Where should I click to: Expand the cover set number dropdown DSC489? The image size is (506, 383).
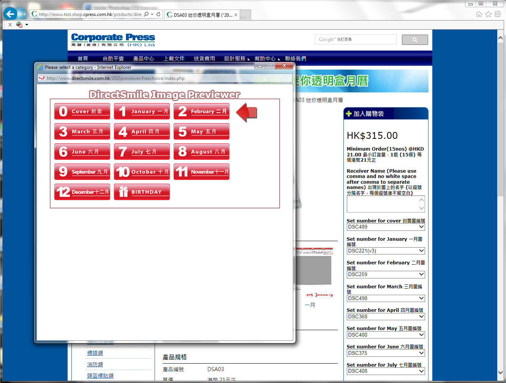(386, 227)
